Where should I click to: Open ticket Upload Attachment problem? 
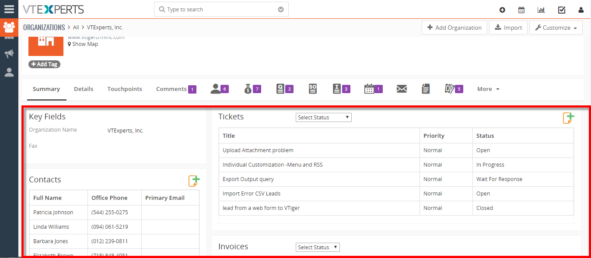(x=258, y=150)
